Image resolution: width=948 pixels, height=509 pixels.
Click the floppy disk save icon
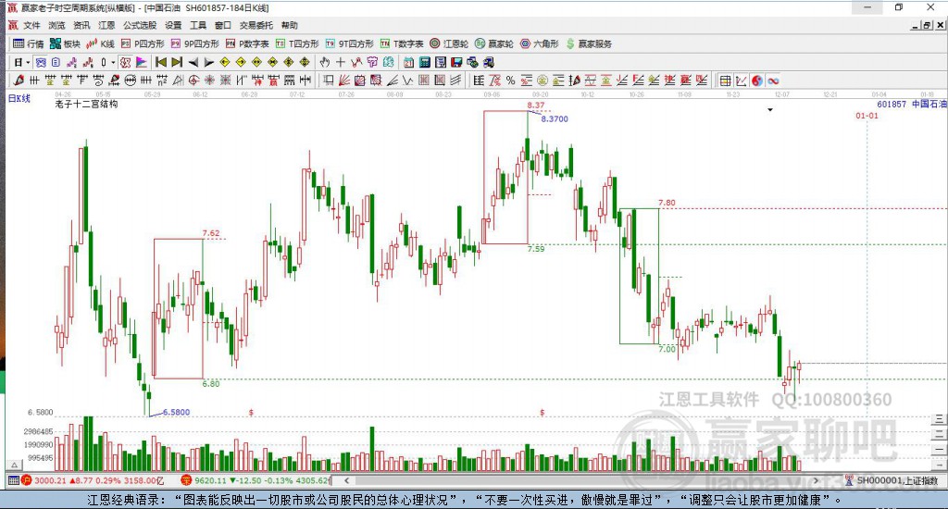click(456, 62)
